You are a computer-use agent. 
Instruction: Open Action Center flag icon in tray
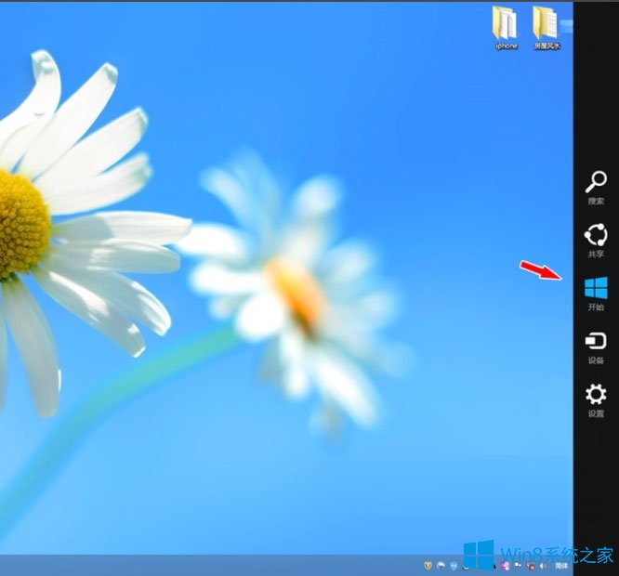[x=518, y=565]
